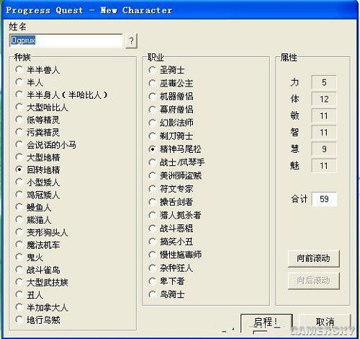Select class 精神马尾松
Image resolution: width=360 pixels, height=339 pixels.
pos(175,149)
